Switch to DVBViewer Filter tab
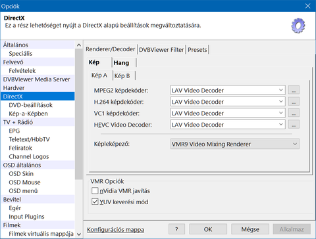The image size is (316, 239). click(x=161, y=50)
